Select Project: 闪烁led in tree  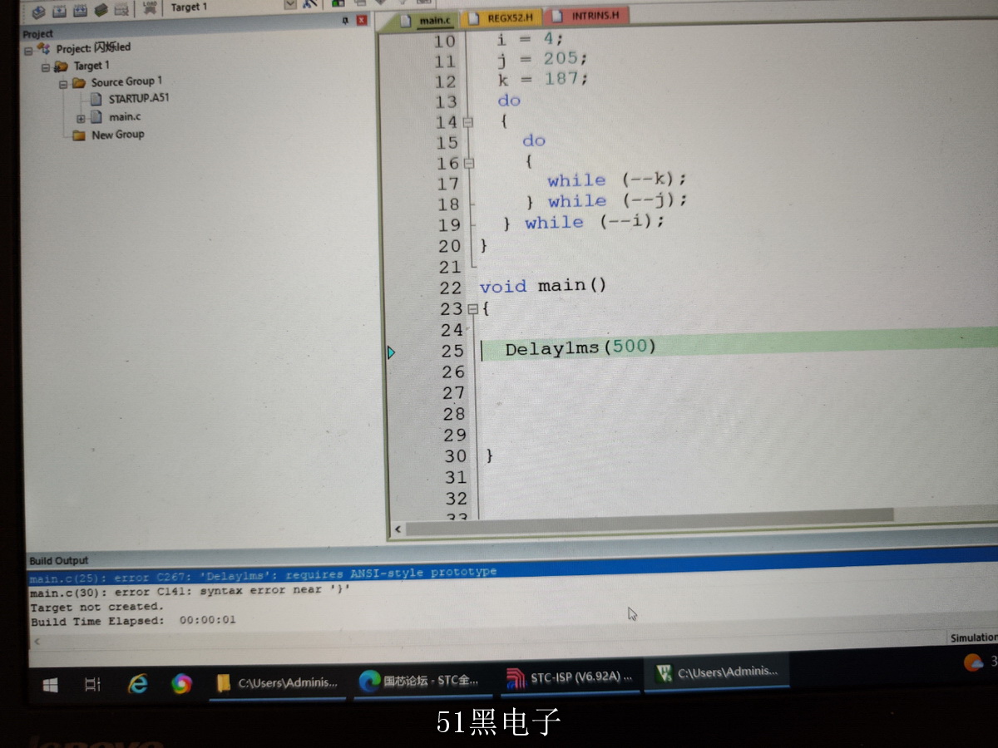click(93, 48)
